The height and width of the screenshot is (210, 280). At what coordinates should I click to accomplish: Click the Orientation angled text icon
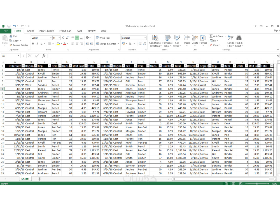click(x=87, y=38)
